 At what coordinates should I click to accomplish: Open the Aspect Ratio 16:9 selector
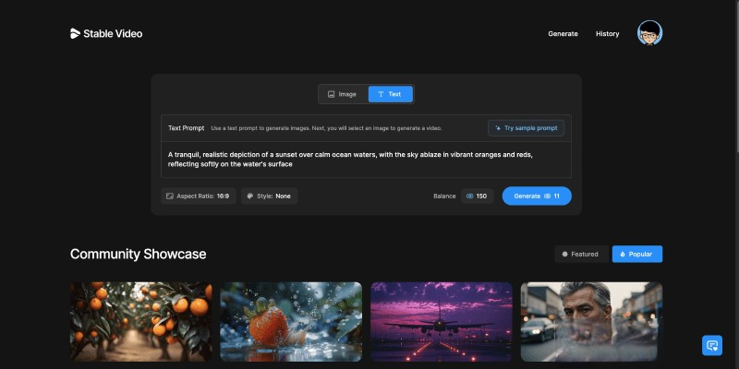tap(199, 196)
